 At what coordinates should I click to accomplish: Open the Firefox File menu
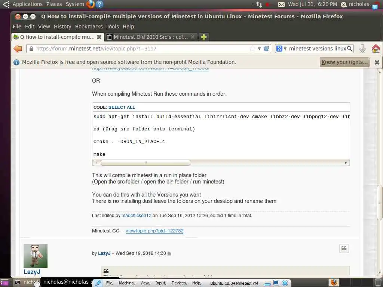click(x=17, y=27)
